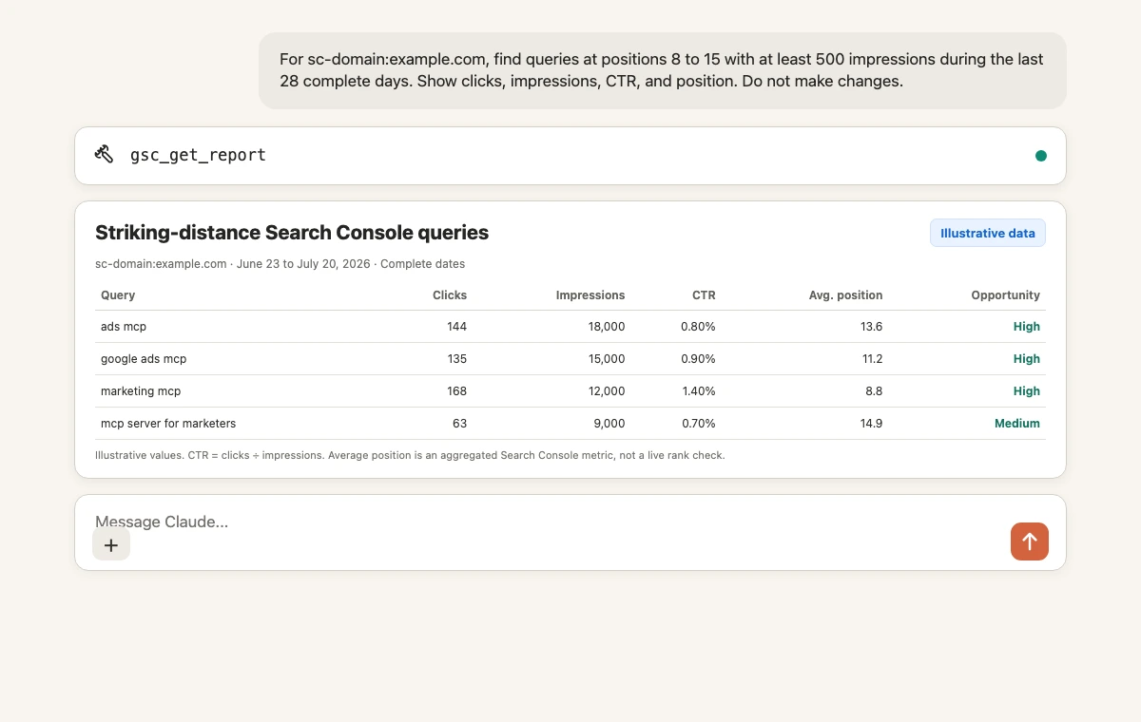Click the Avg. position column header
Image resolution: width=1141 pixels, height=722 pixels.
[846, 295]
